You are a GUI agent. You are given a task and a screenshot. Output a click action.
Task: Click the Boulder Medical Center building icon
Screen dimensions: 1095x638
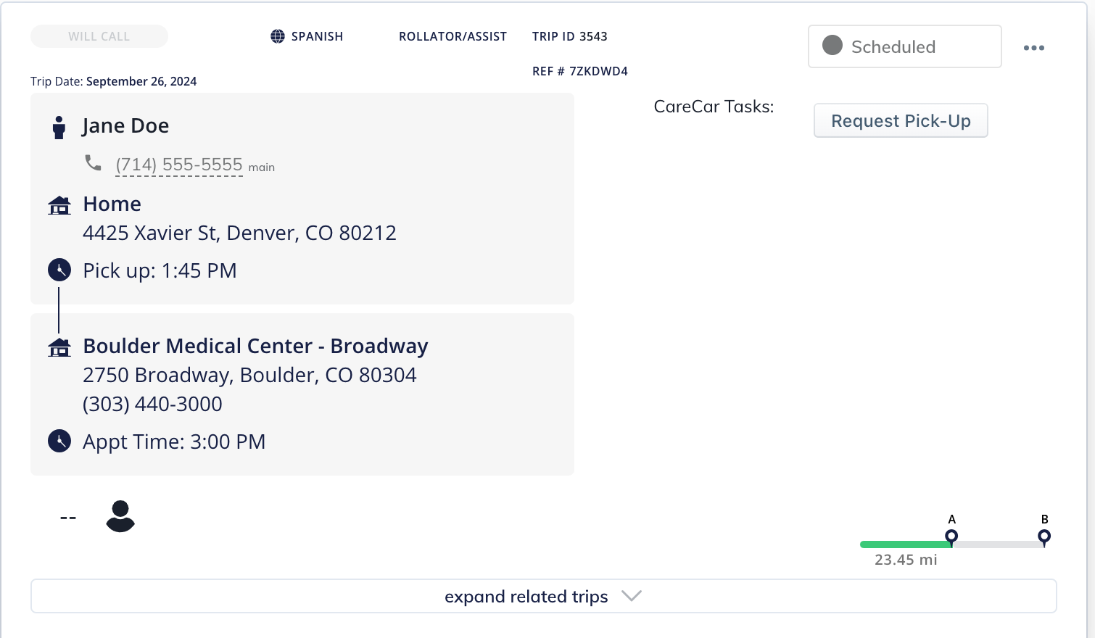[x=59, y=347]
